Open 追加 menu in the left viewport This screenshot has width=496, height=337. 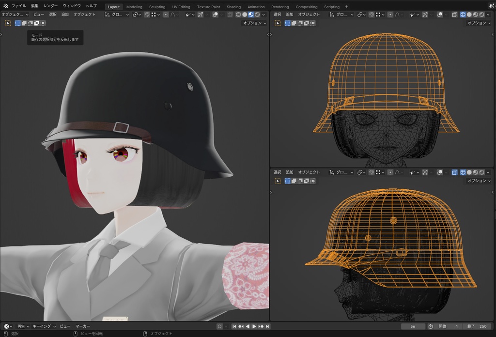(65, 15)
